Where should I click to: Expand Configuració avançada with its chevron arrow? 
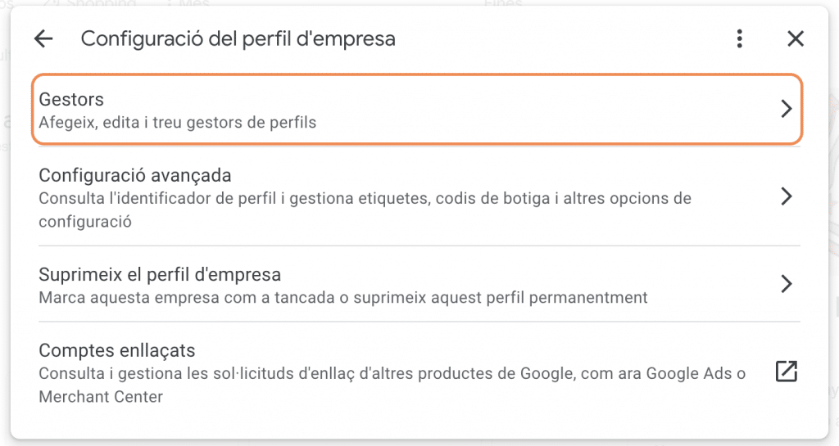[786, 196]
